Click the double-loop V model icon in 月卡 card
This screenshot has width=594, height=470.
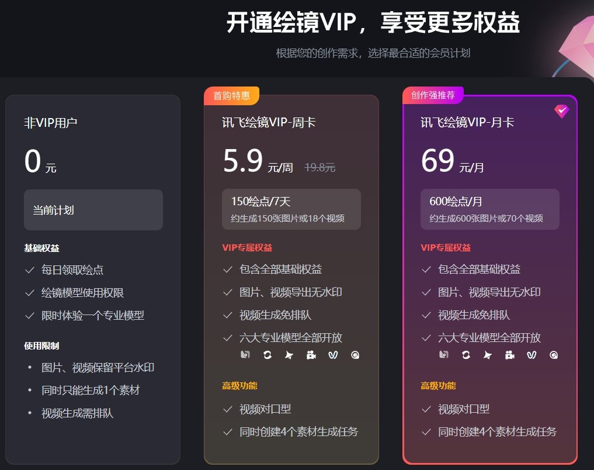(532, 355)
